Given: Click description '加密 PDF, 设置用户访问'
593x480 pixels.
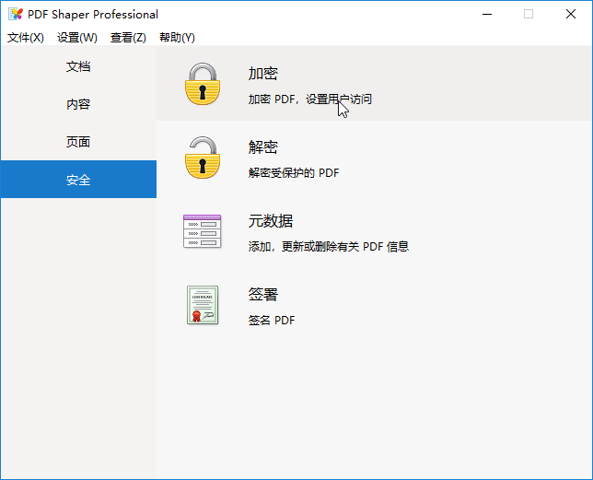Looking at the screenshot, I should [x=310, y=100].
